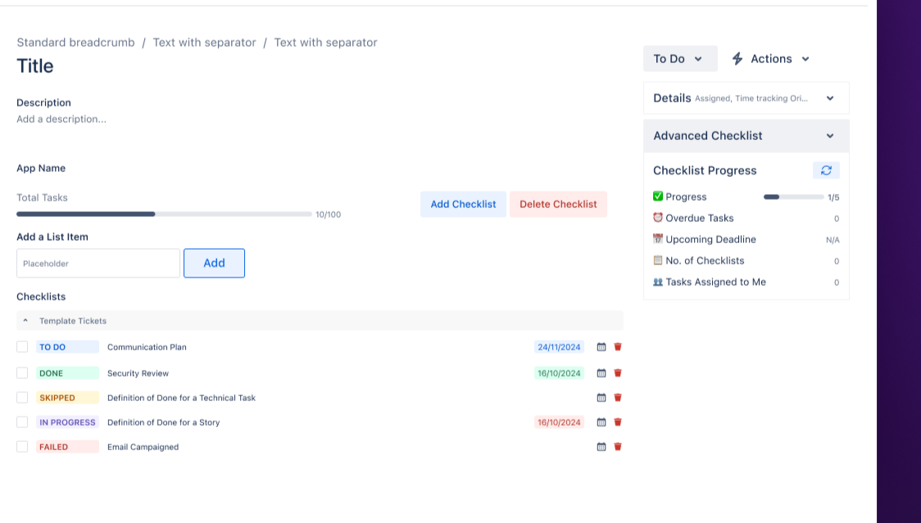Expand the Details panel chevron
The width and height of the screenshot is (921, 523).
pyautogui.click(x=830, y=98)
